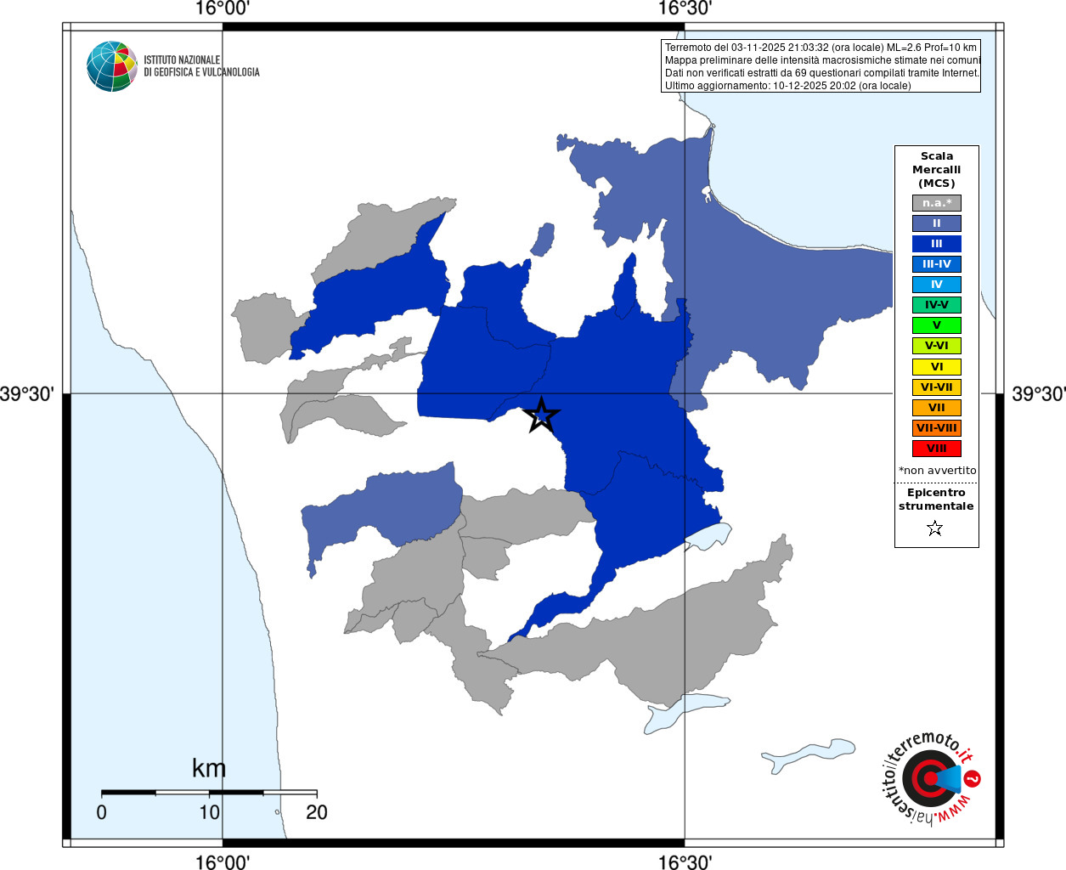Select the IV-V legend swatch
The width and height of the screenshot is (1066, 870).
[937, 305]
